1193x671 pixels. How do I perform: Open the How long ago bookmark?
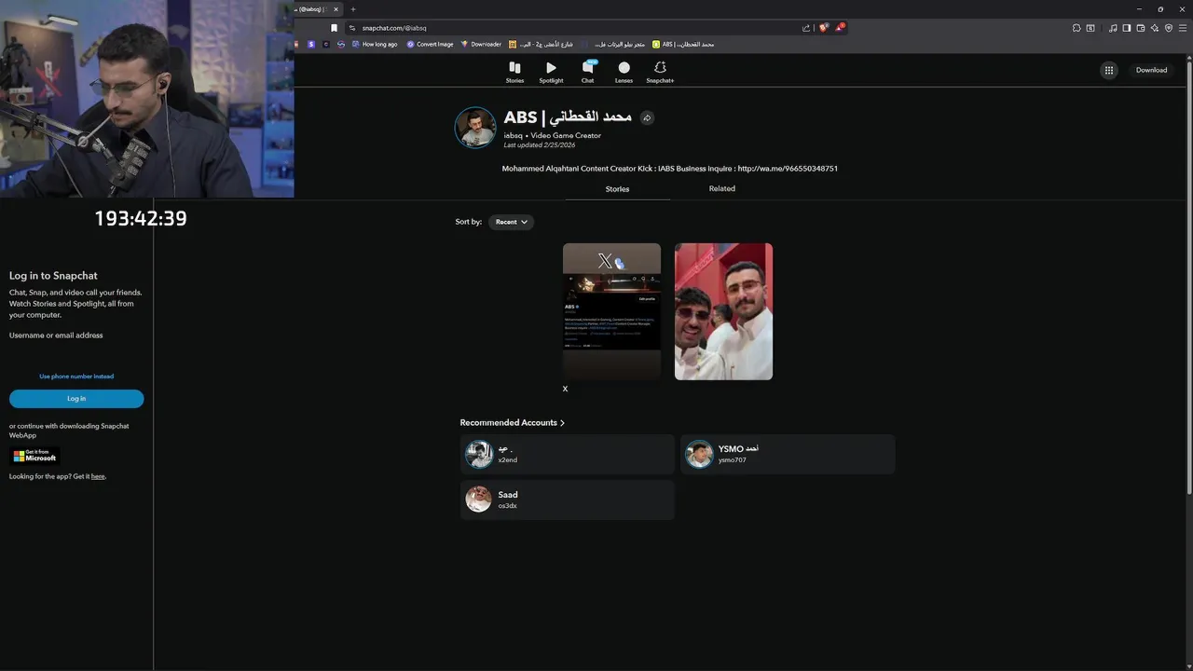pos(375,44)
